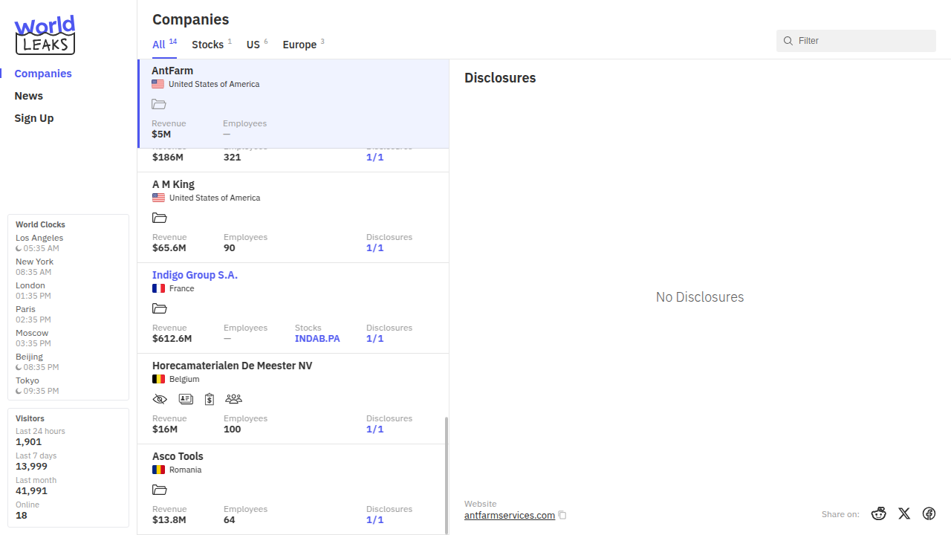This screenshot has width=951, height=535.
Task: Click Los Angeles clock entry
Action: click(x=39, y=243)
